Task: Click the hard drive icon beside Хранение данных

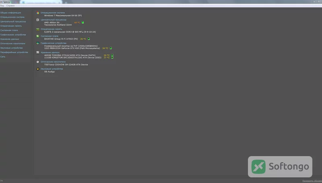Action: coord(37,53)
